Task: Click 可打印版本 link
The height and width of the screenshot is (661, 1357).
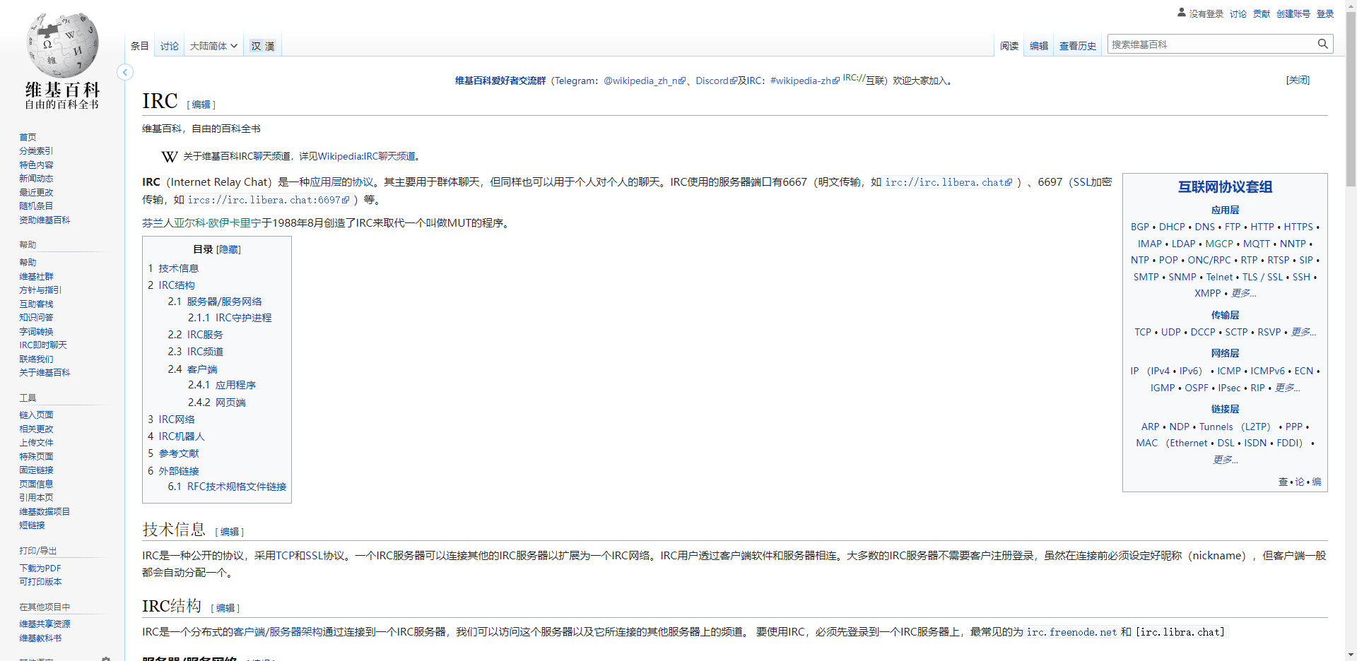Action: pyautogui.click(x=40, y=581)
